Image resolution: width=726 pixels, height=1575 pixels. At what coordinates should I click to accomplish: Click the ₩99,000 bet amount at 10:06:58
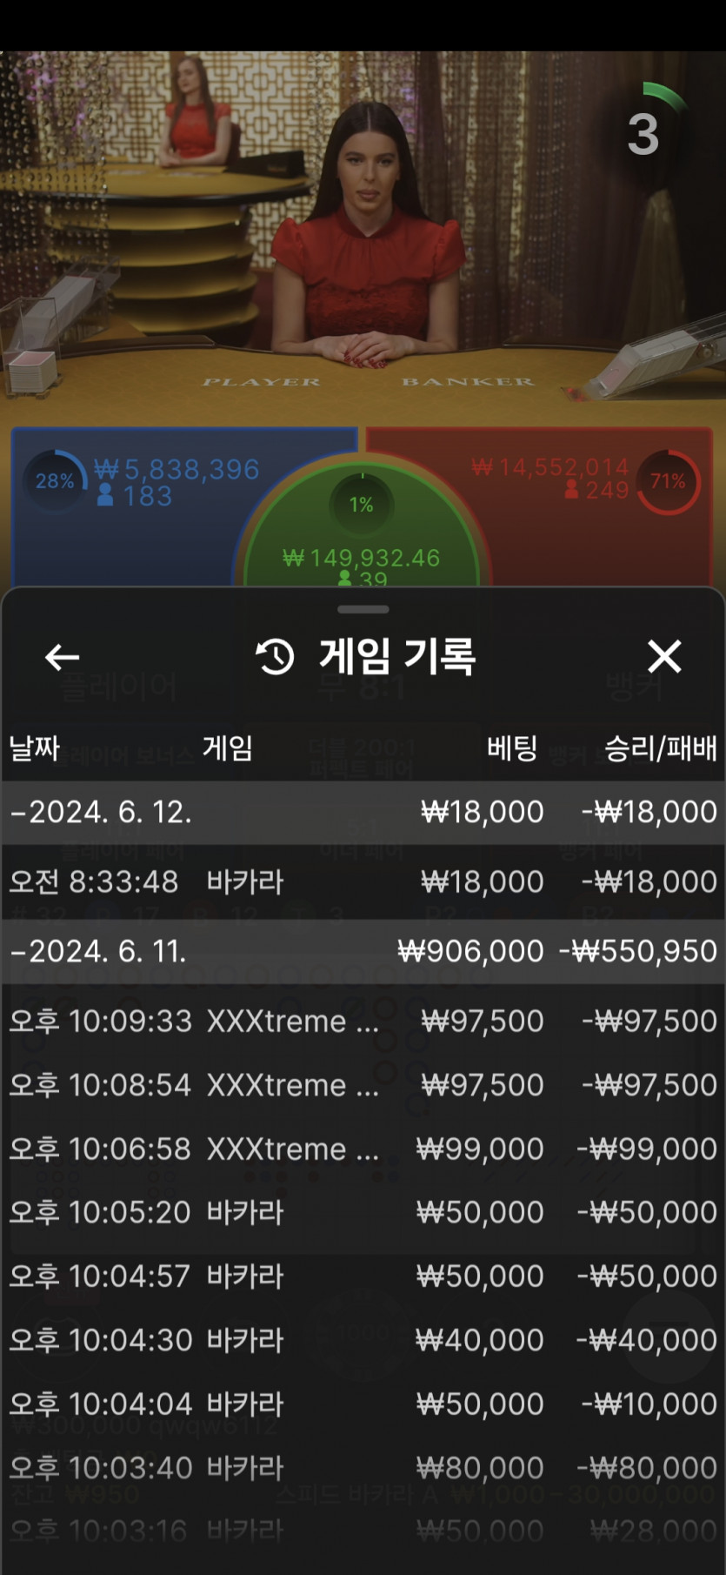coord(480,1149)
